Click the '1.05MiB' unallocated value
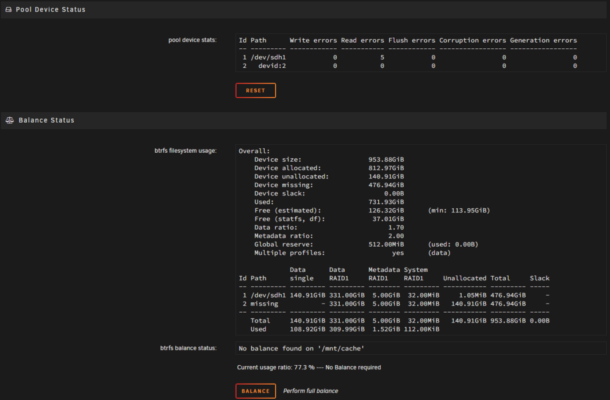This screenshot has width=610, height=400. point(473,295)
